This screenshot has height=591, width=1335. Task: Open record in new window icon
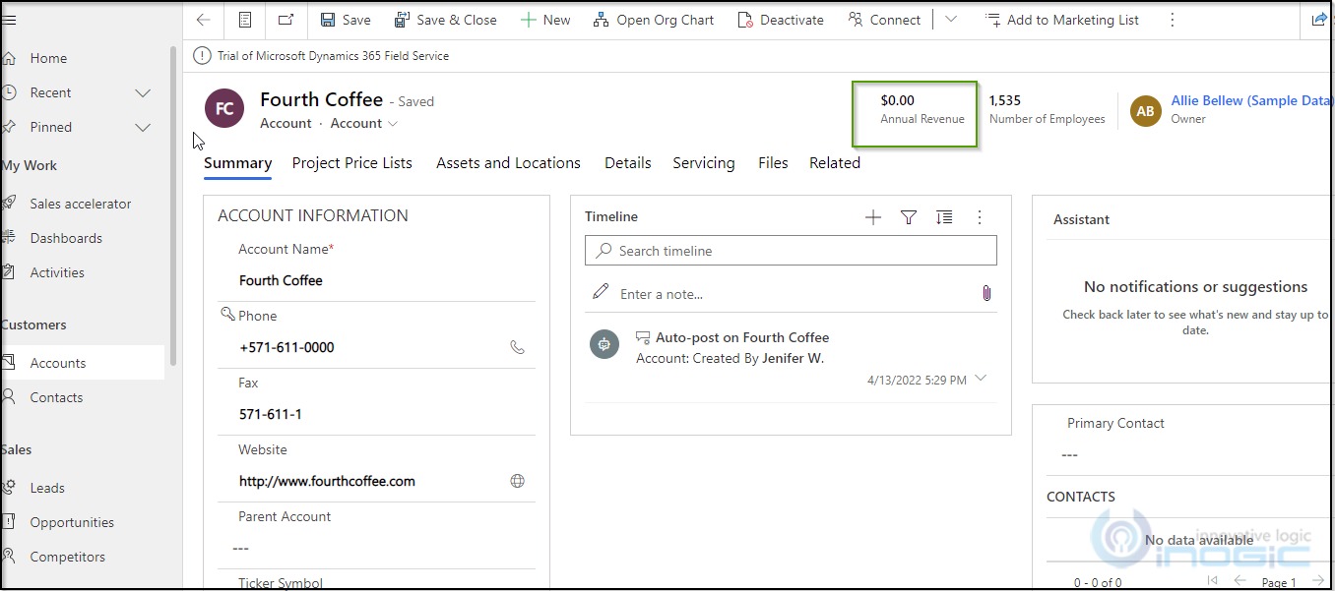pyautogui.click(x=286, y=20)
